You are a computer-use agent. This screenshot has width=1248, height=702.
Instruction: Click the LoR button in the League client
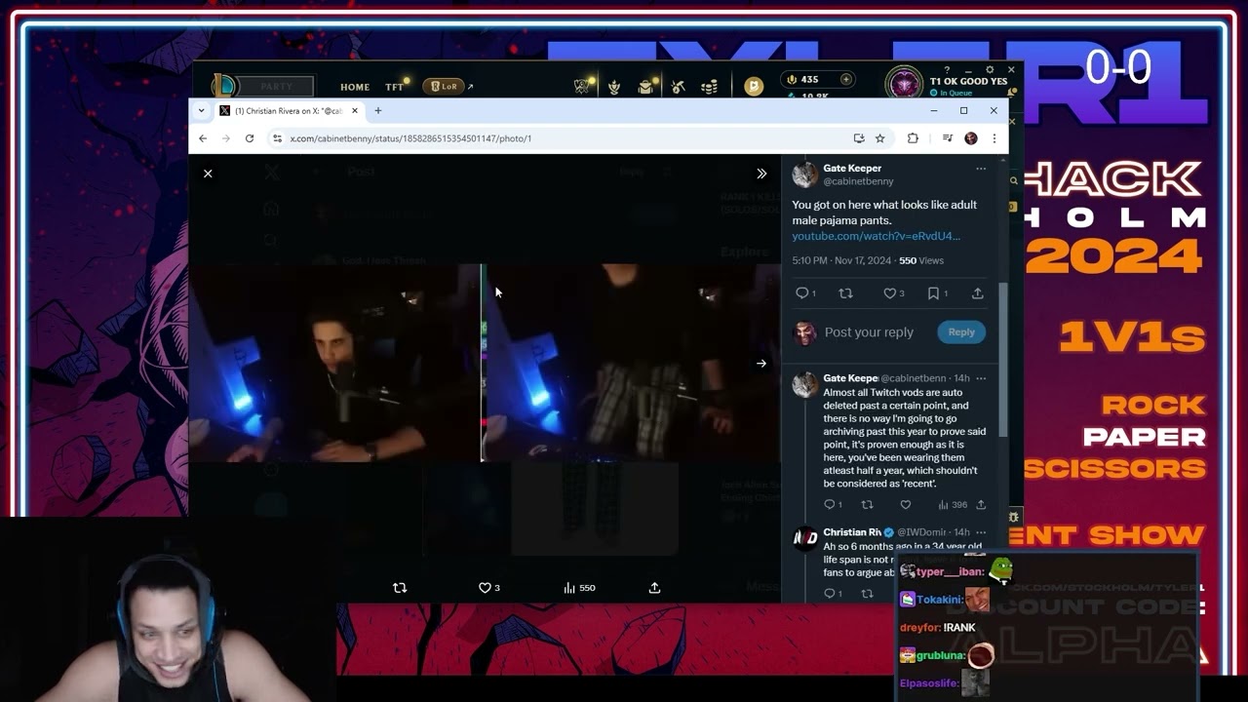pos(444,86)
